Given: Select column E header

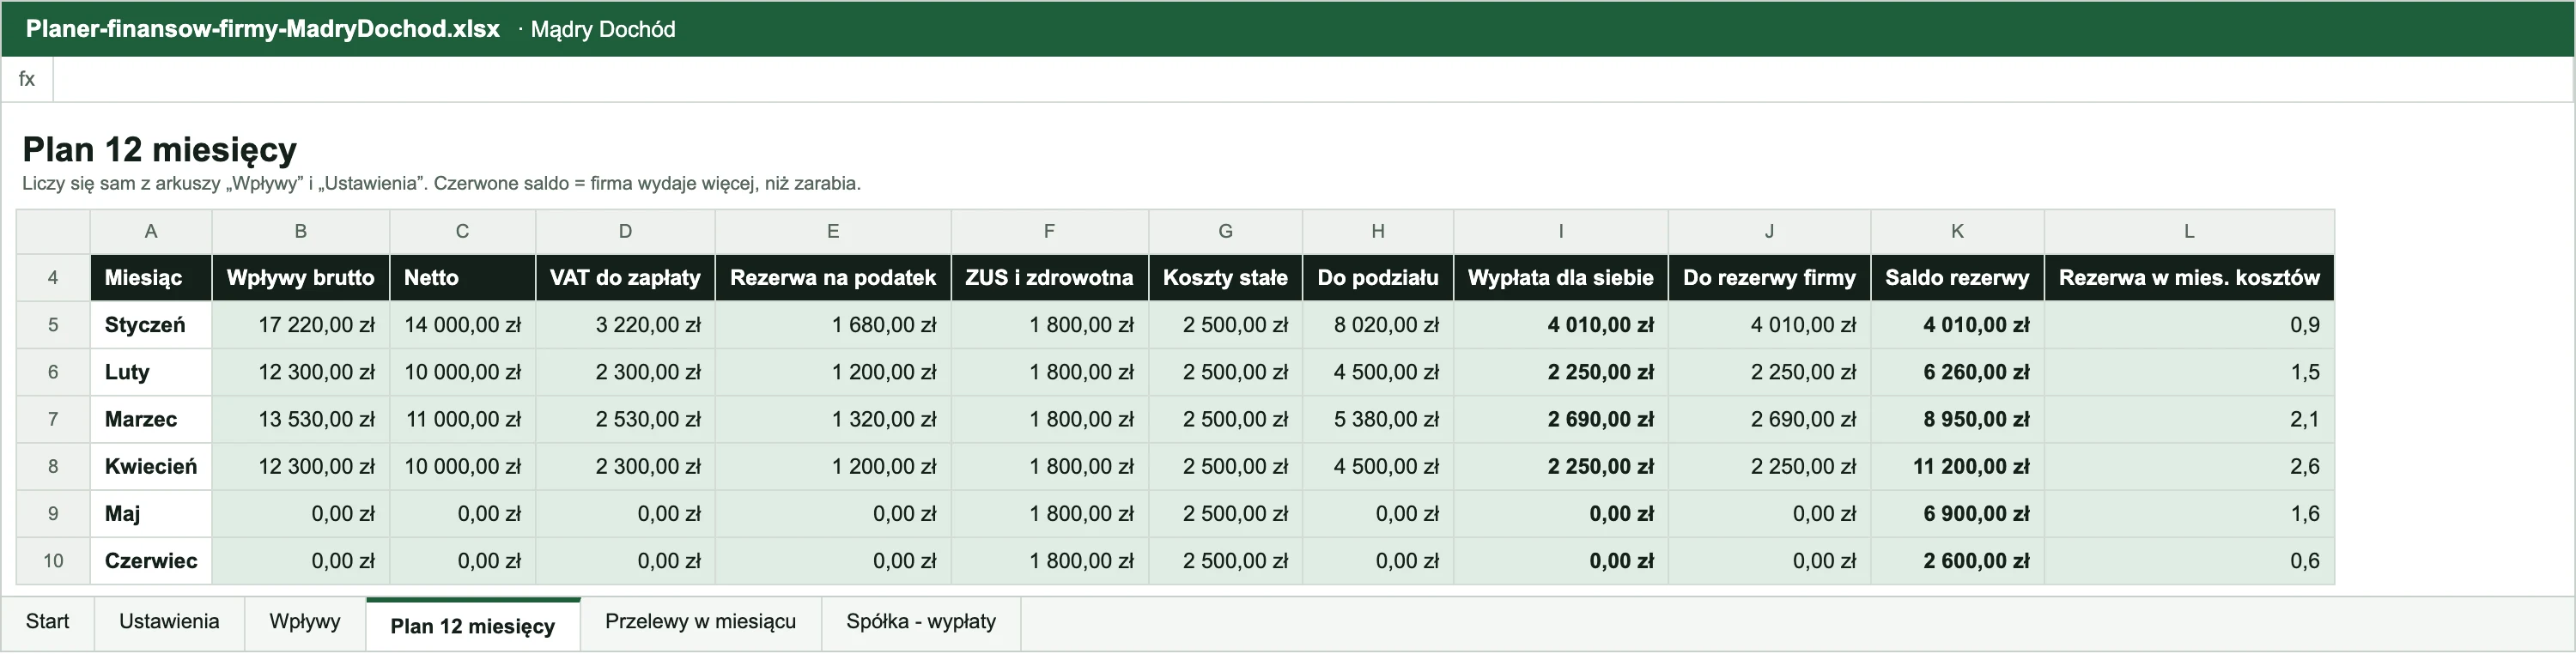Looking at the screenshot, I should (833, 232).
